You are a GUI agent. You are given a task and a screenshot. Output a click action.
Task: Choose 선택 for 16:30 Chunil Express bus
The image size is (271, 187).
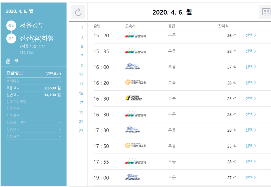tap(251, 99)
